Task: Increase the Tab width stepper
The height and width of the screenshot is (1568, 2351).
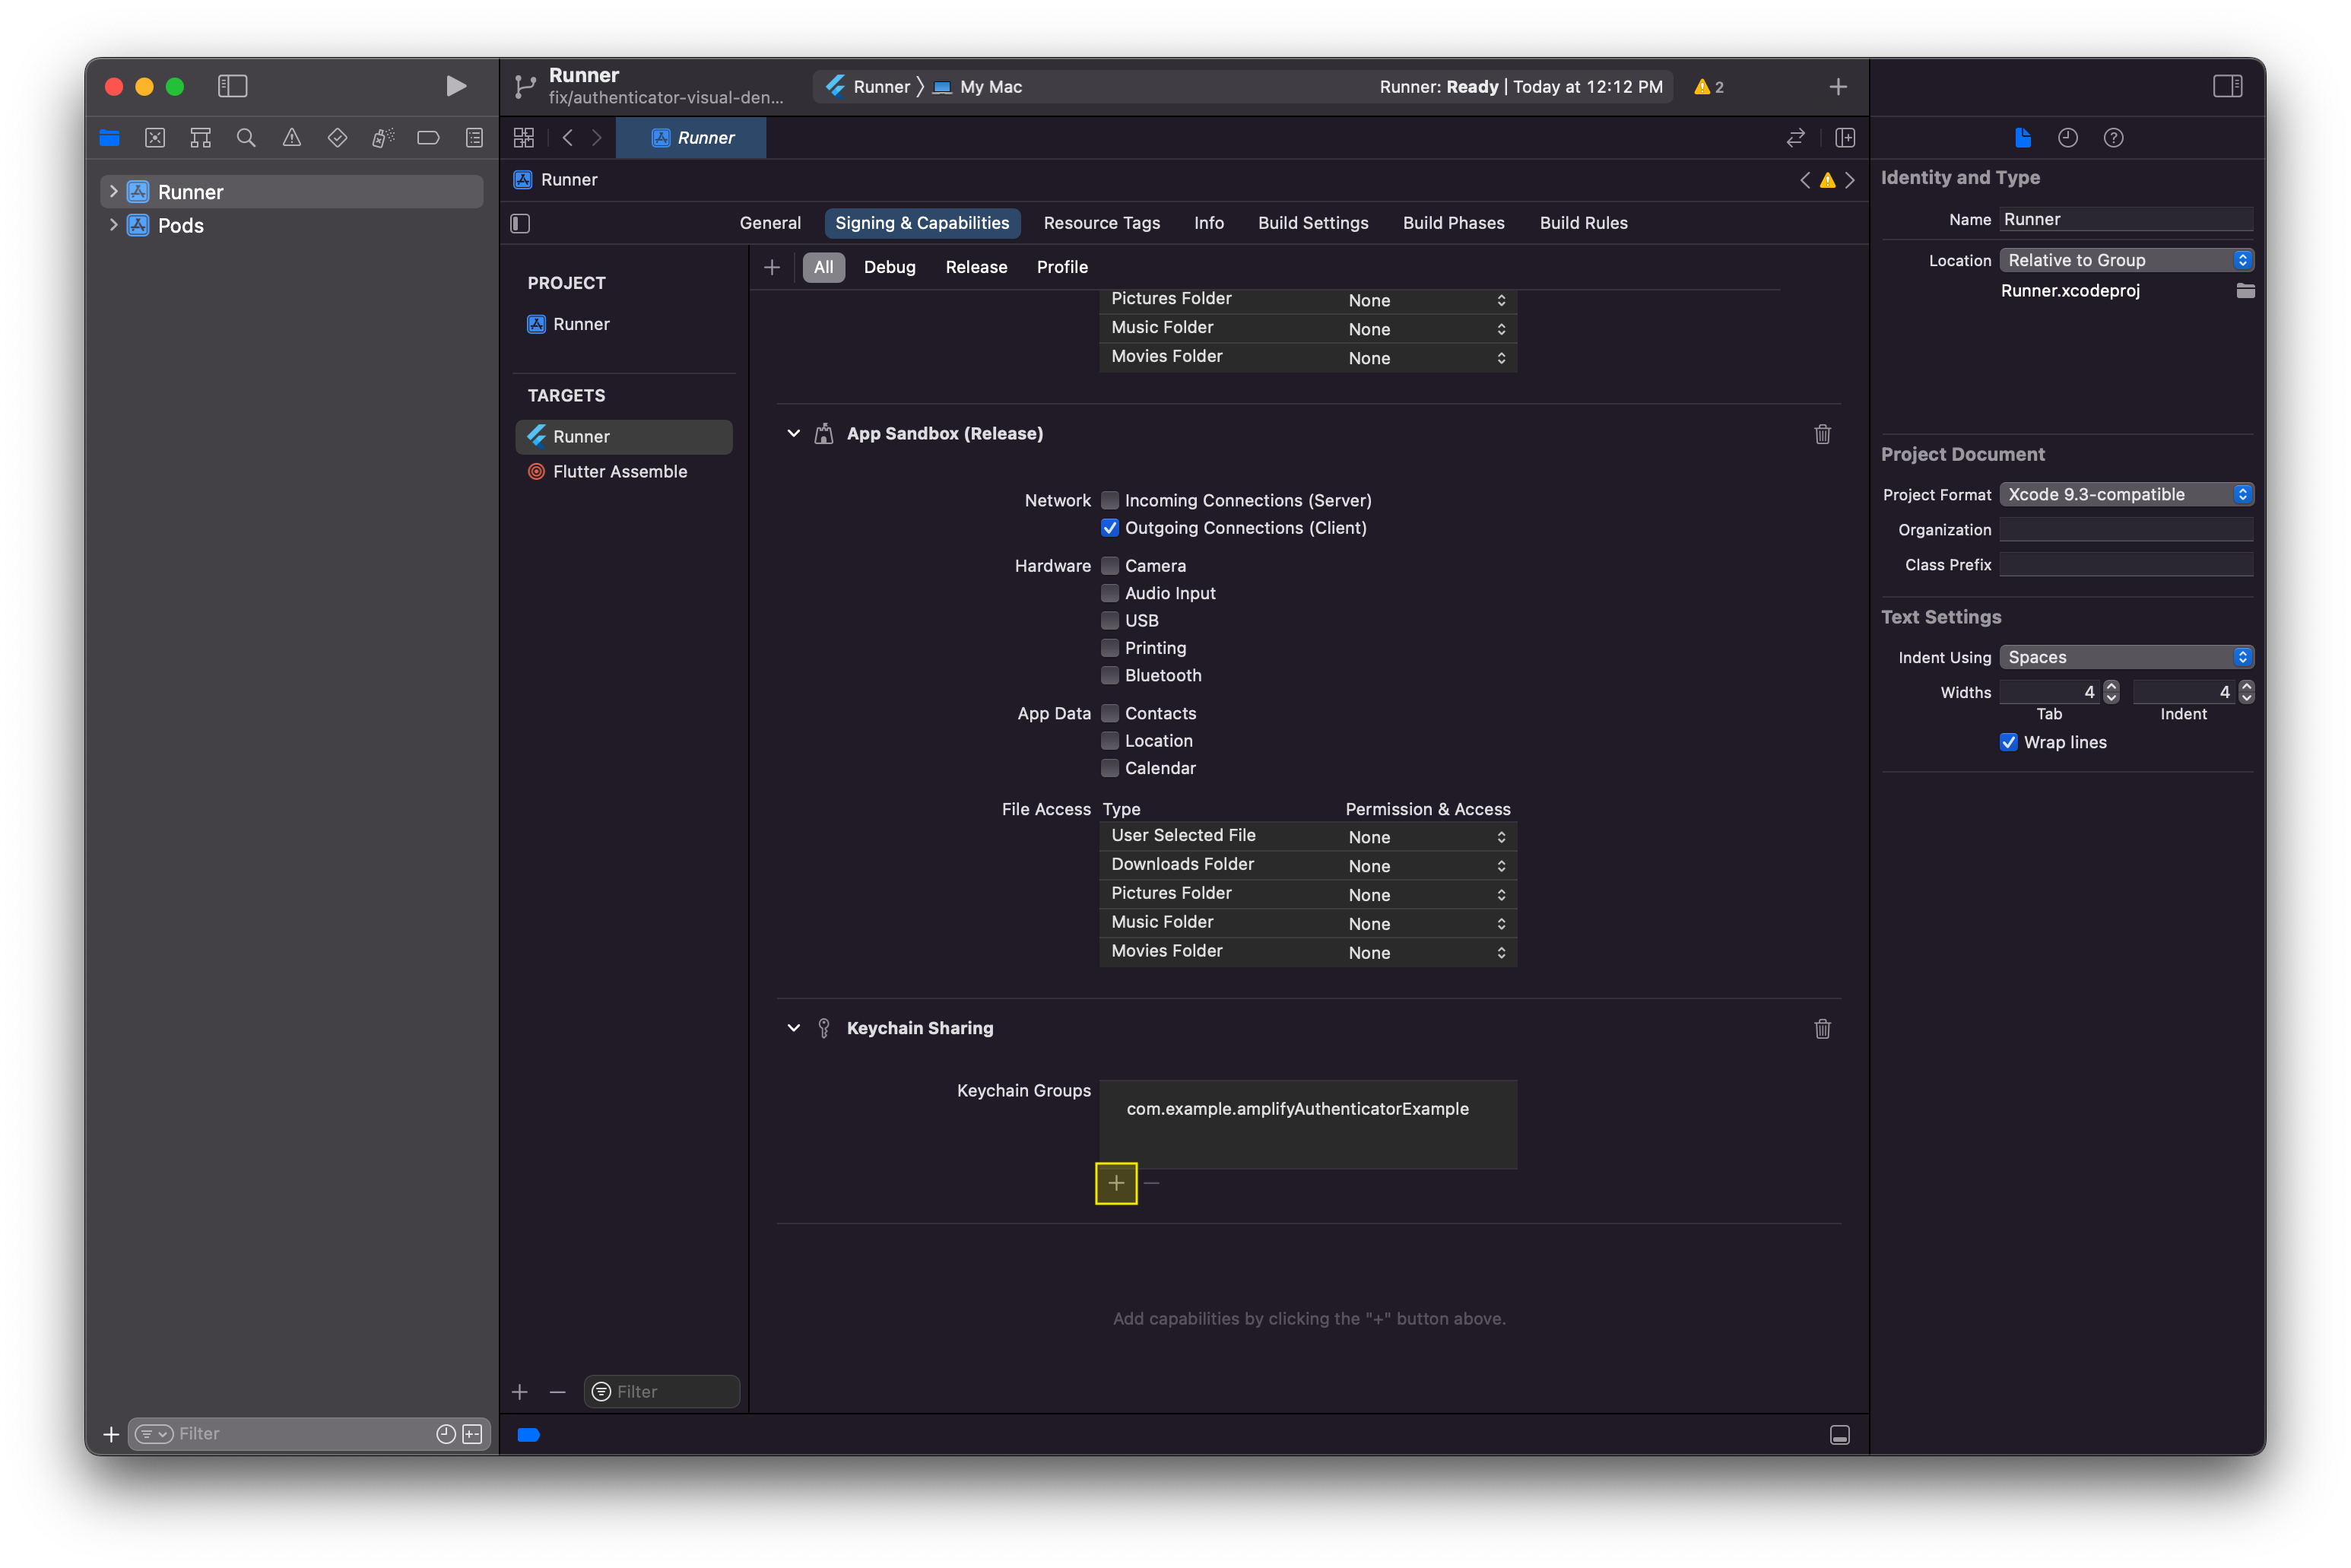Action: (2111, 686)
